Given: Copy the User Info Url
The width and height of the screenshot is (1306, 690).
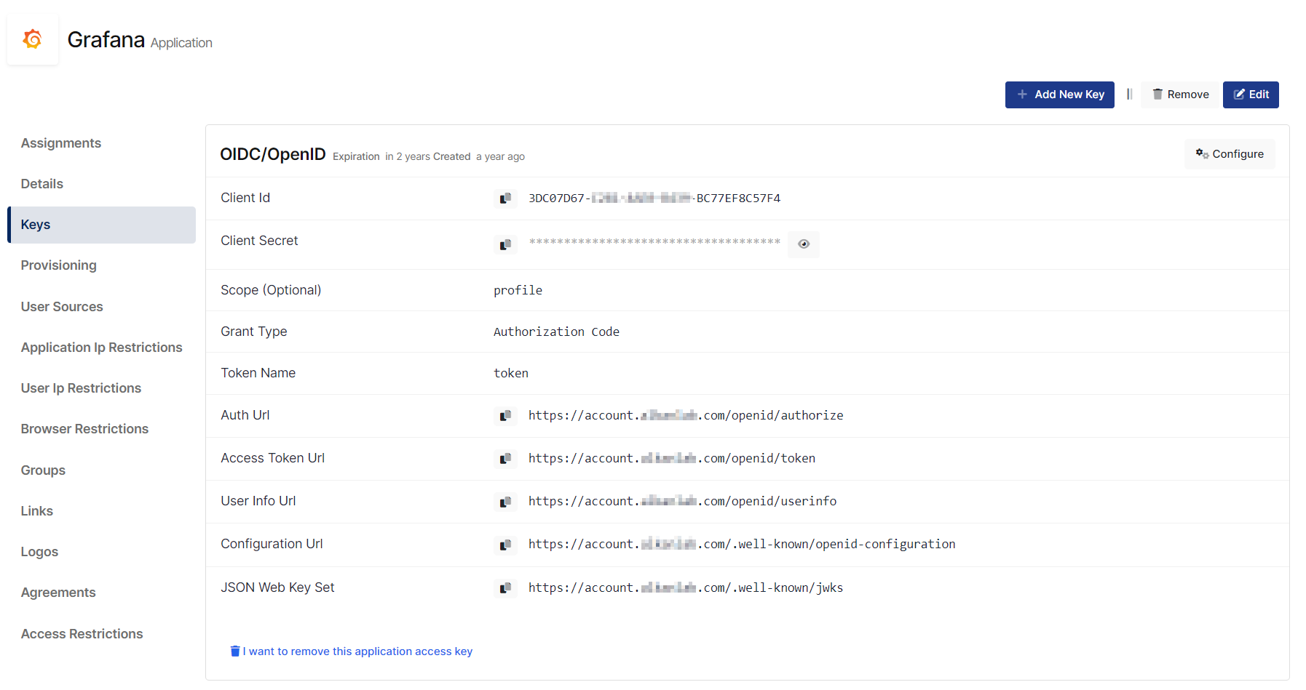Looking at the screenshot, I should [x=505, y=502].
